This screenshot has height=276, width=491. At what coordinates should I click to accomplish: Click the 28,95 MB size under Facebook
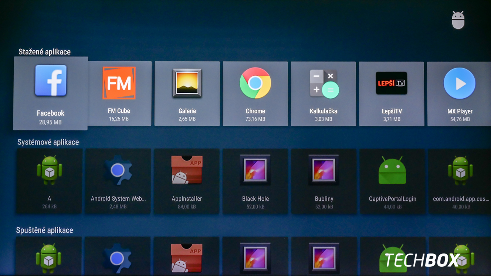[x=50, y=122]
